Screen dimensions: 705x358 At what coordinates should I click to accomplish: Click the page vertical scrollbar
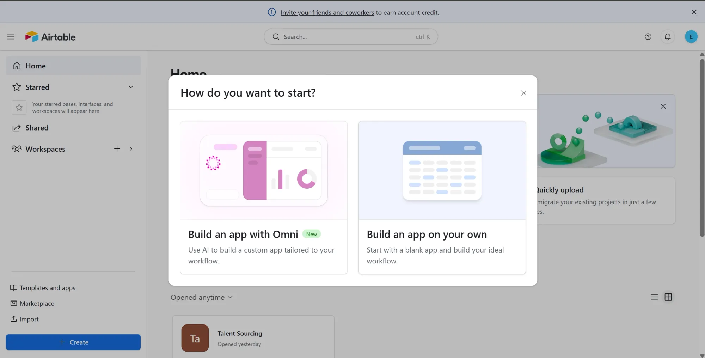(x=702, y=148)
